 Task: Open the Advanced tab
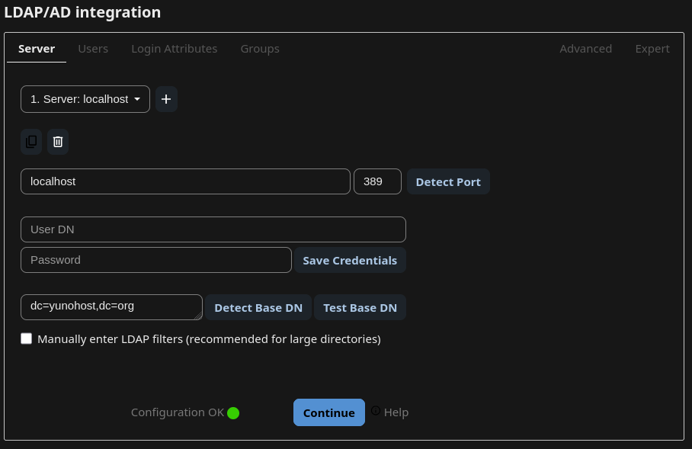[x=585, y=49]
